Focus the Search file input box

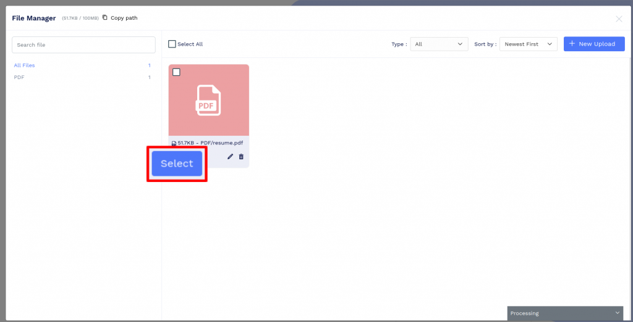coord(83,44)
